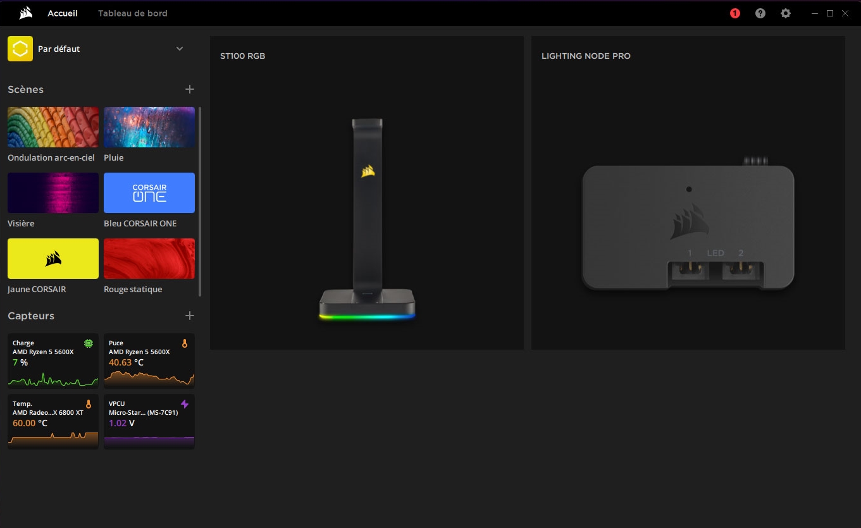Image resolution: width=861 pixels, height=528 pixels.
Task: Close the iCUE window
Action: point(845,13)
